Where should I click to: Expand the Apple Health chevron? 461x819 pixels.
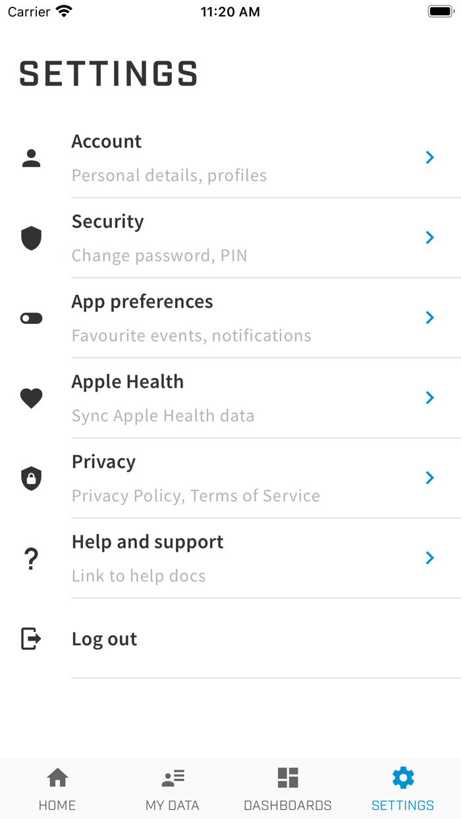430,398
